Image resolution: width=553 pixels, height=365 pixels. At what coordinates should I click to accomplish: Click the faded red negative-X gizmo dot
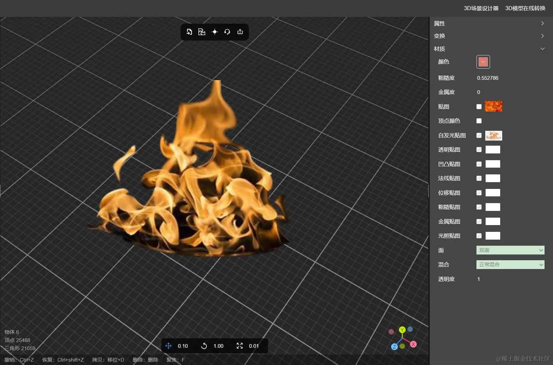391,332
